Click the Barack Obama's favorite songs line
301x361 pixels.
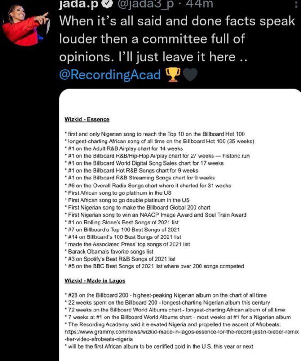coord(109,251)
